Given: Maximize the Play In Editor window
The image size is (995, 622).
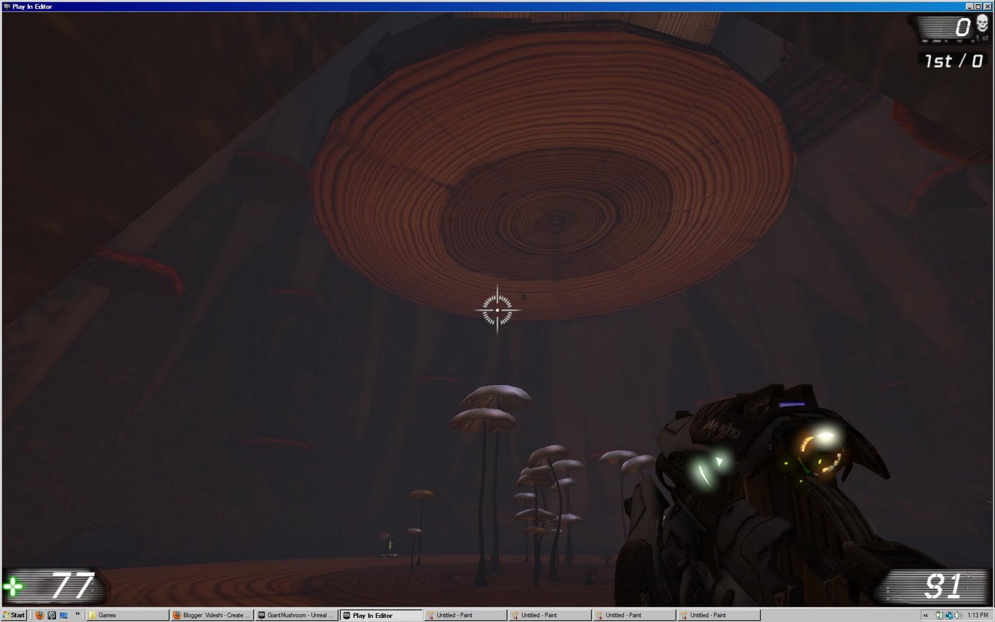Looking at the screenshot, I should coord(979,6).
